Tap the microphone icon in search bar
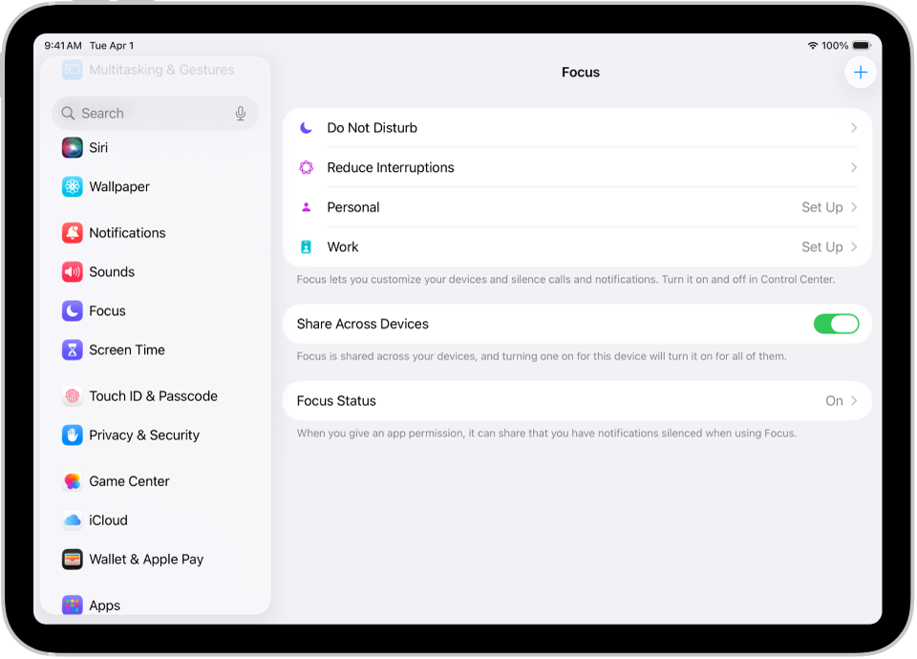This screenshot has height=659, width=917. tap(241, 113)
